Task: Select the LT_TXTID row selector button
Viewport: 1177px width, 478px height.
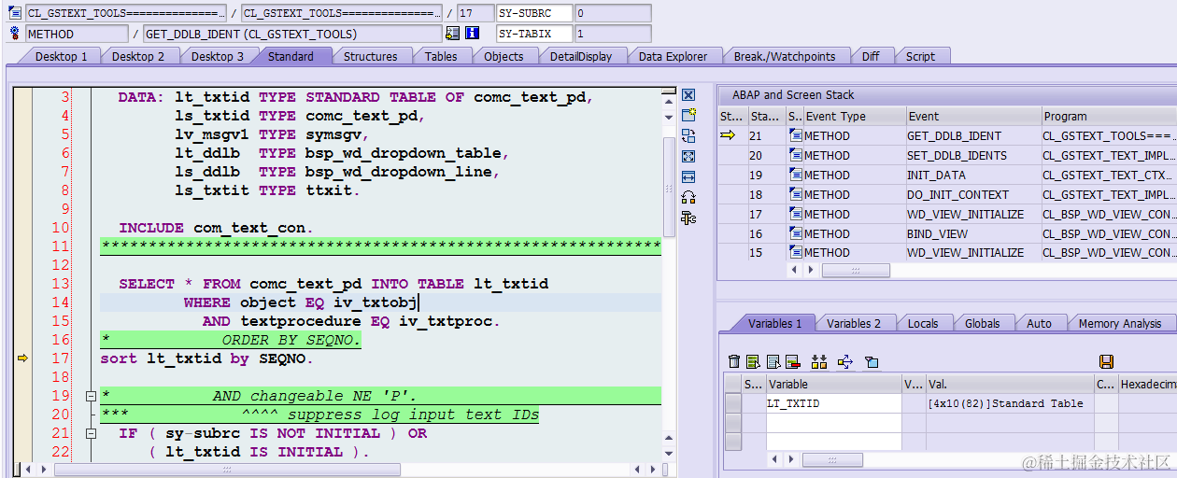Action: coord(733,403)
